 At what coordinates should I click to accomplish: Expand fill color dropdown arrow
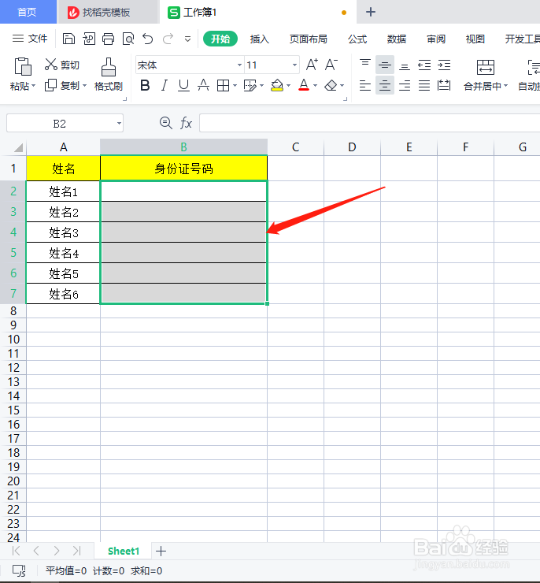pyautogui.click(x=289, y=86)
